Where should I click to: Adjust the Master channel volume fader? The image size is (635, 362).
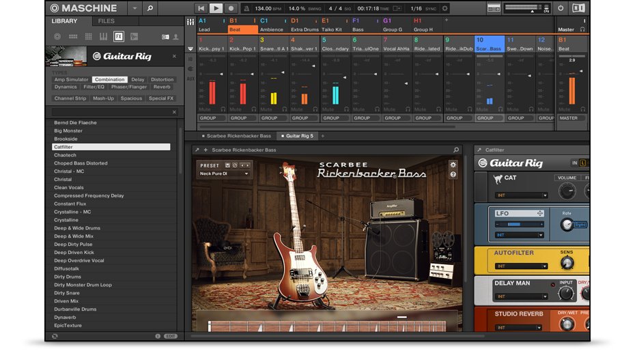(581, 71)
